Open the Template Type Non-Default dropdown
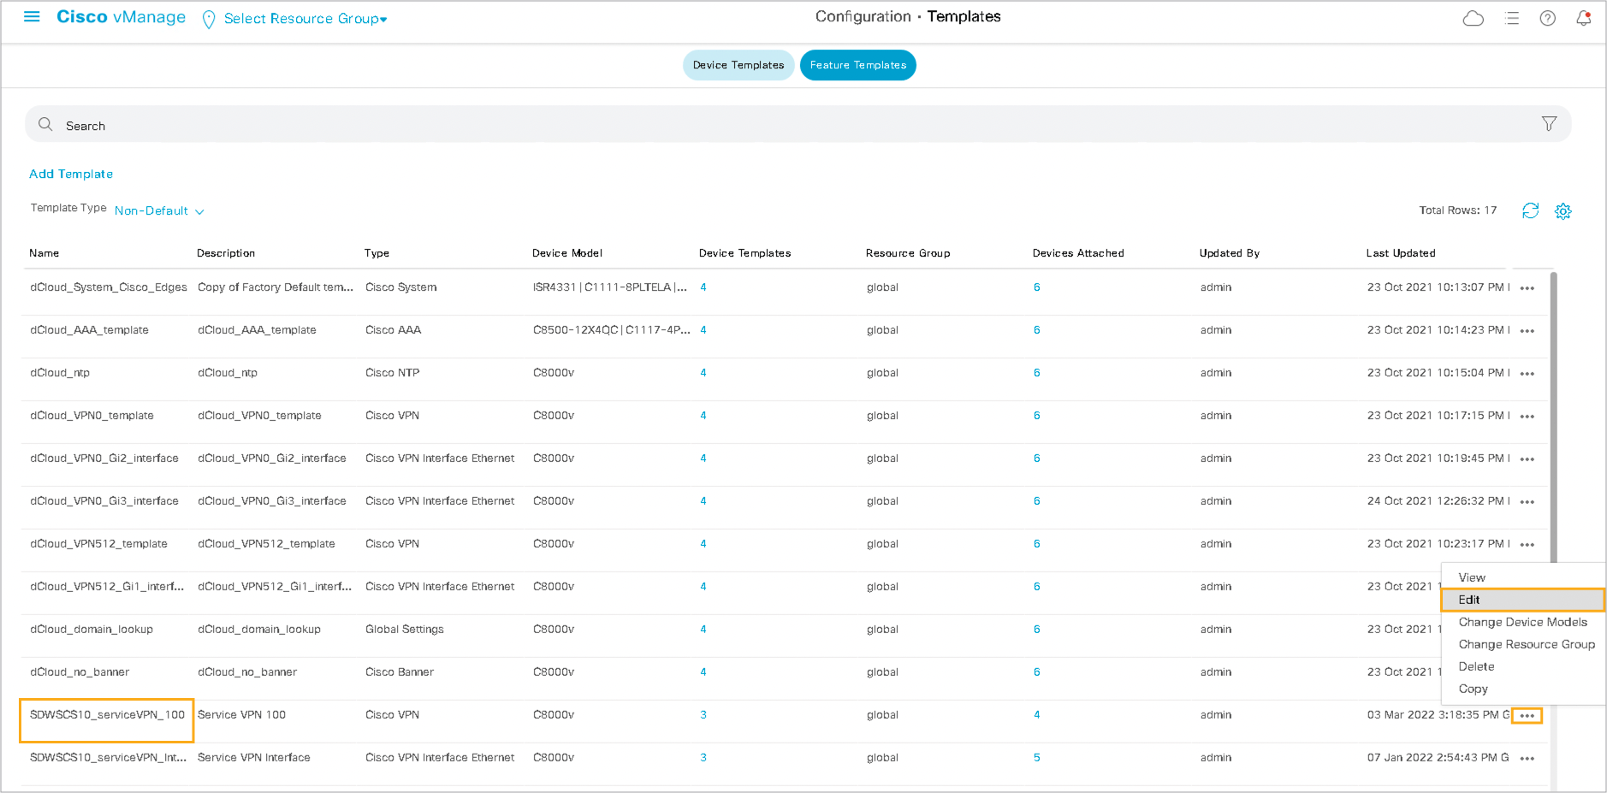Screen dimensions: 1607x793 pos(159,211)
